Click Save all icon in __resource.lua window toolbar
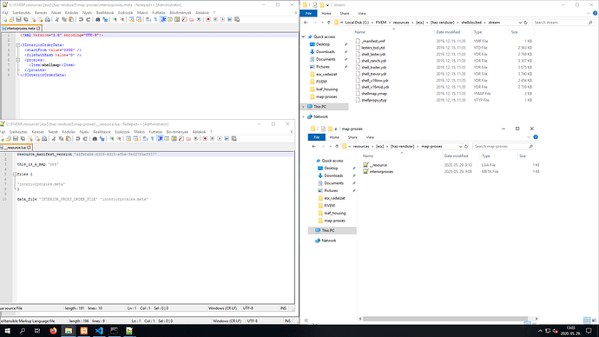The image size is (599, 337). (x=23, y=139)
